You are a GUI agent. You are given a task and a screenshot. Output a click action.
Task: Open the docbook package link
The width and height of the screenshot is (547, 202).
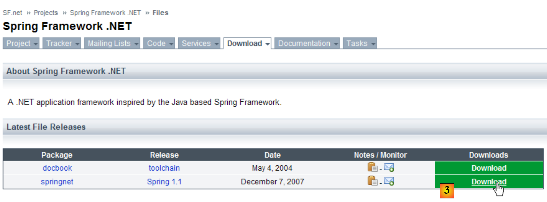click(x=57, y=168)
